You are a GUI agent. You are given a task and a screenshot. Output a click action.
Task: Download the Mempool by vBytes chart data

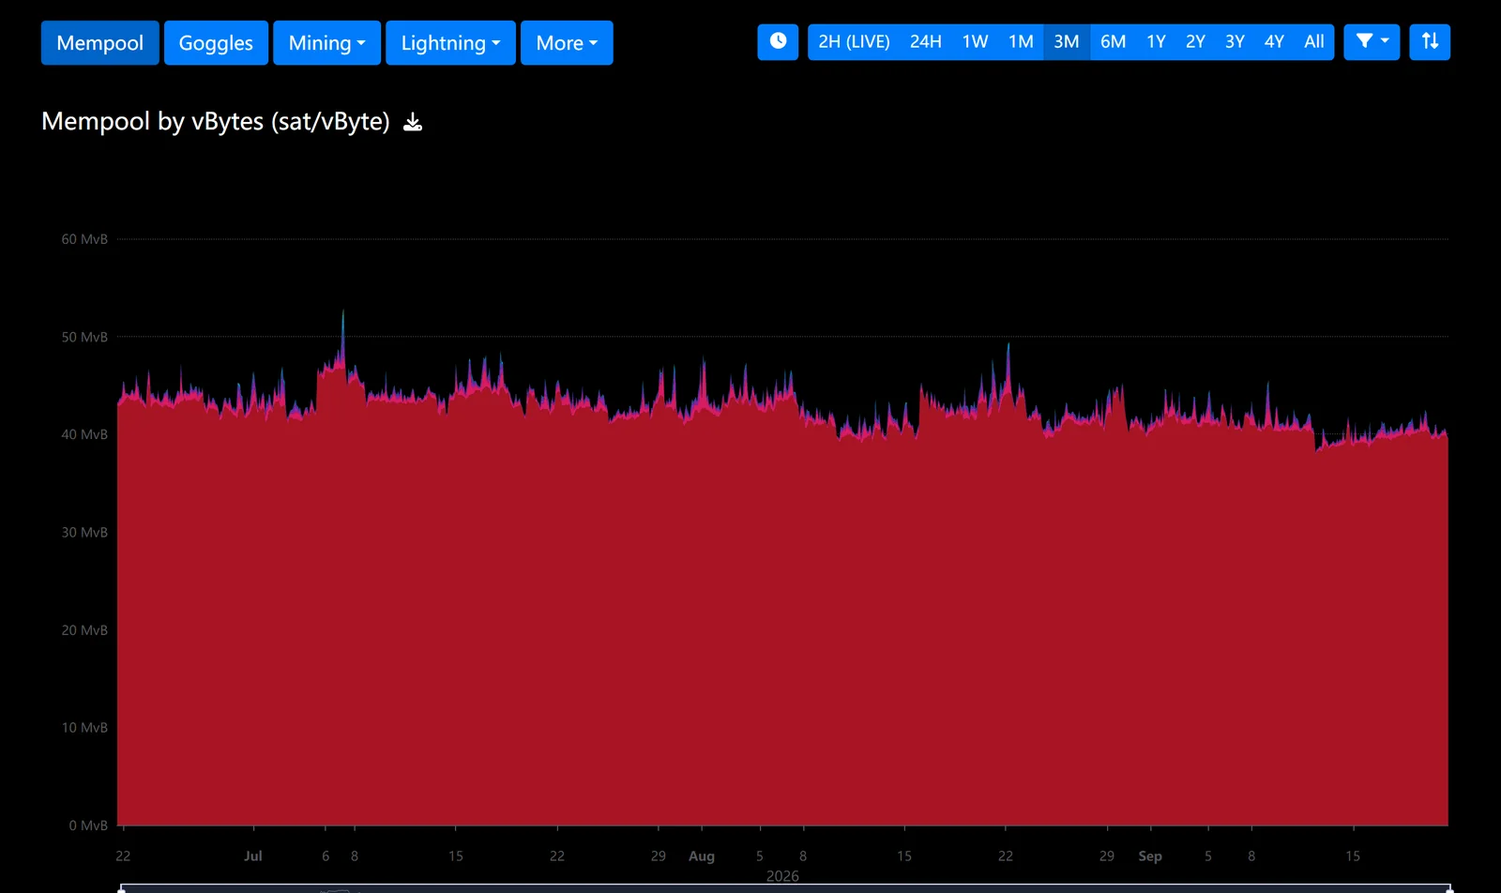pyautogui.click(x=413, y=122)
